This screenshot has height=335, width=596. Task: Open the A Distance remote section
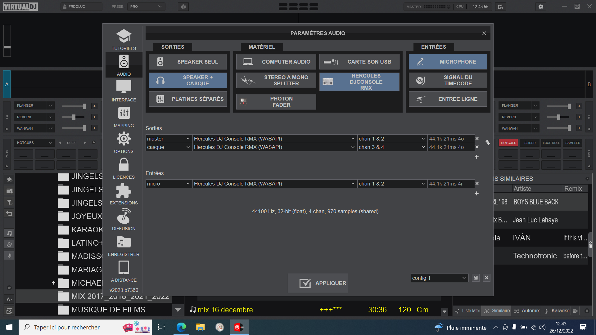(124, 271)
